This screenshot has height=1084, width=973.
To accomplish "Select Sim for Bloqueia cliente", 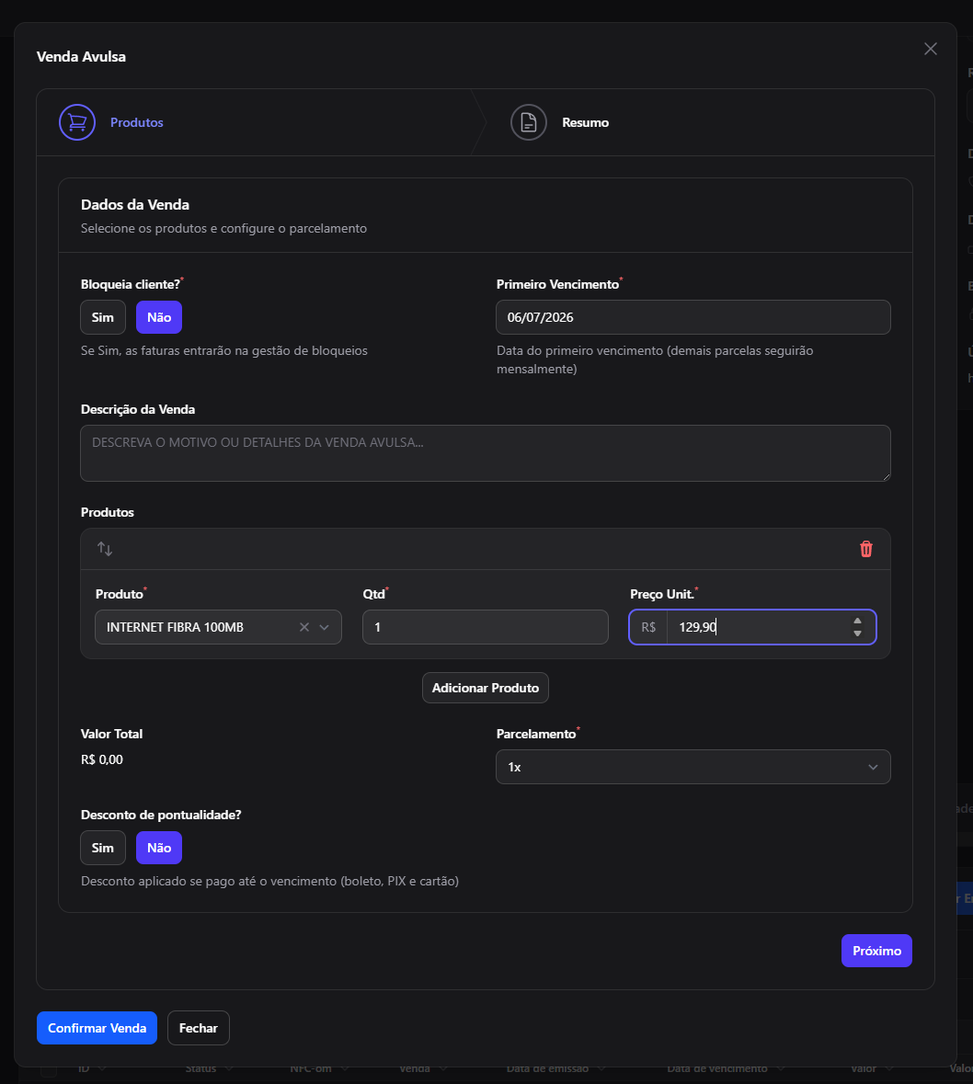I will [x=103, y=317].
